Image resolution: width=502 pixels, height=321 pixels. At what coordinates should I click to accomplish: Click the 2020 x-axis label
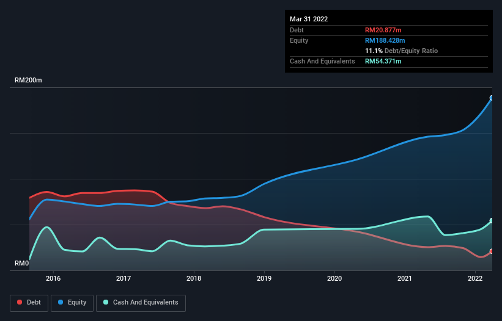pos(334,278)
